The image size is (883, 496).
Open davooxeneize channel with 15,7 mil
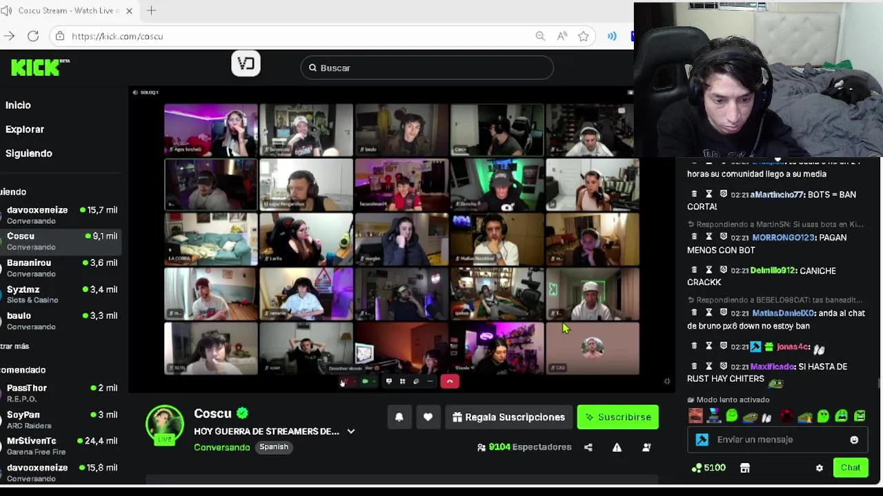click(61, 215)
